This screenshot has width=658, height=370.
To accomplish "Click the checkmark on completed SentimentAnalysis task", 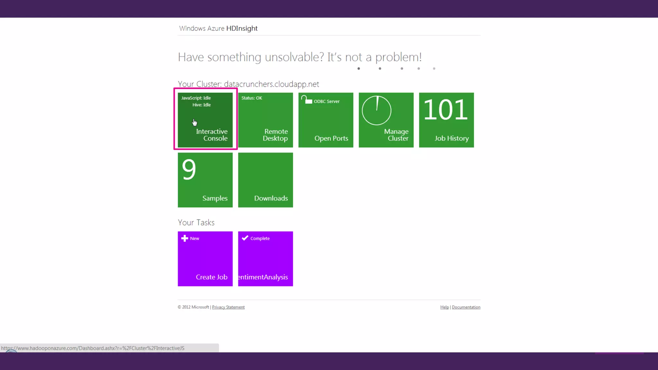I will pyautogui.click(x=245, y=238).
